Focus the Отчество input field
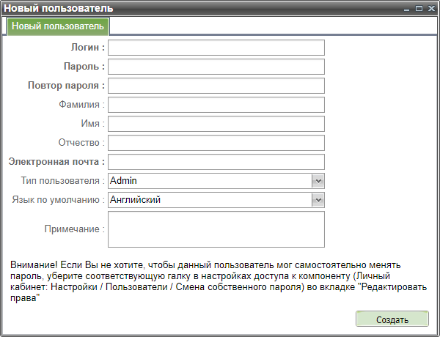 click(216, 143)
